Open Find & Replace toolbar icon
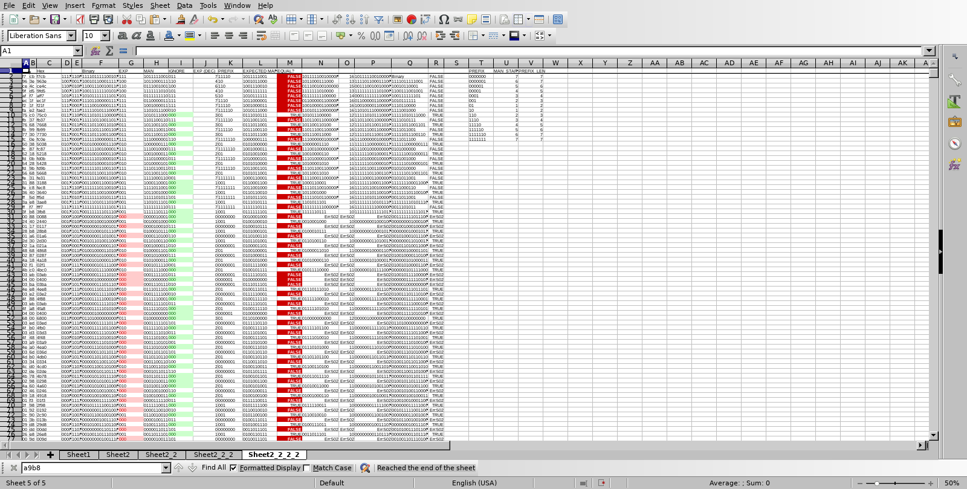The image size is (967, 489). point(259,19)
